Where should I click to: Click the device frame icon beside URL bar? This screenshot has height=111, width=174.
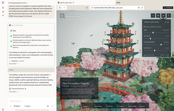pos(87,8)
